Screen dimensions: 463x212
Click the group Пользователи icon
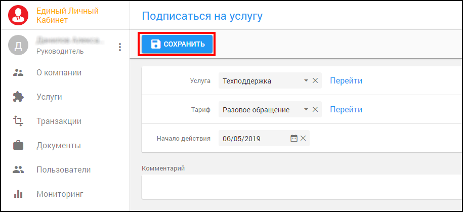pyautogui.click(x=18, y=169)
